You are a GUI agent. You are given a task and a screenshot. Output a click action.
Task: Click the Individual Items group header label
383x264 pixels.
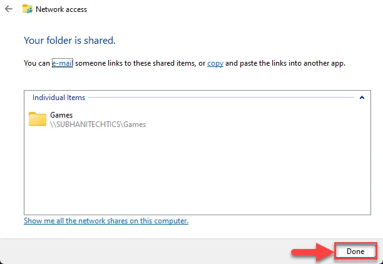click(59, 98)
